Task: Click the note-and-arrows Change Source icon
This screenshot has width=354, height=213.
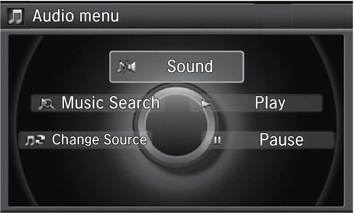Action: click(35, 140)
